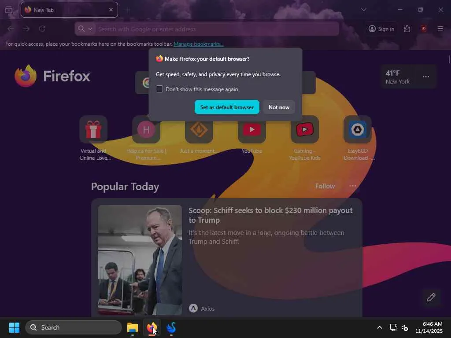Customize the new tab page with the pencil
Viewport: 451px width, 338px height.
click(x=431, y=297)
